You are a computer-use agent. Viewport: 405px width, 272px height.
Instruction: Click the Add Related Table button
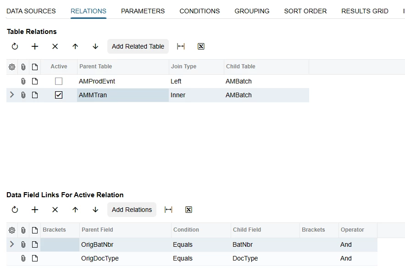tap(138, 46)
